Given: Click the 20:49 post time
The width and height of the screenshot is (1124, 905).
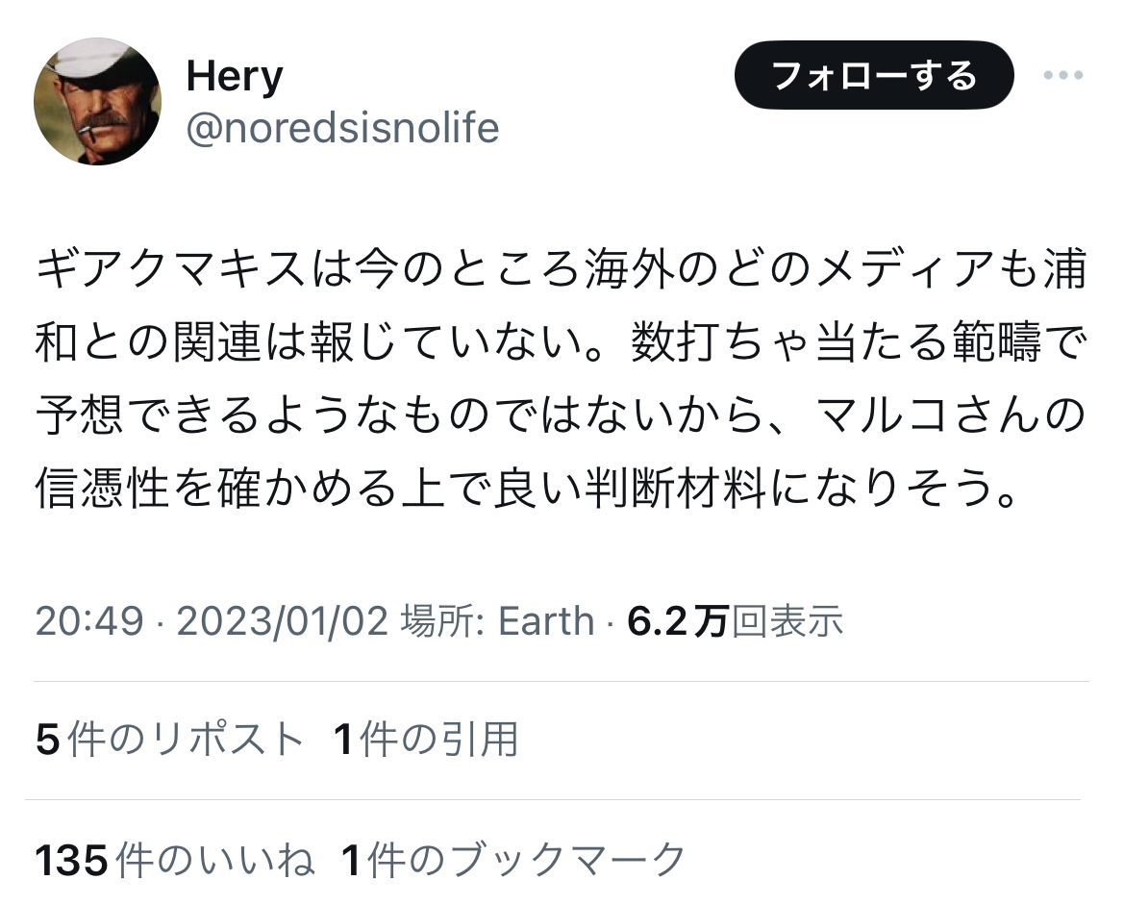Looking at the screenshot, I should click(x=88, y=622).
